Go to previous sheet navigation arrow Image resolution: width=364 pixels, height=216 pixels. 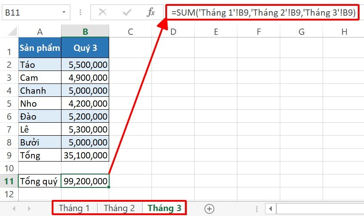click(14, 208)
